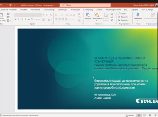The height and width of the screenshot is (117, 158).
Task: Justify text alignment
Action: pos(66,19)
